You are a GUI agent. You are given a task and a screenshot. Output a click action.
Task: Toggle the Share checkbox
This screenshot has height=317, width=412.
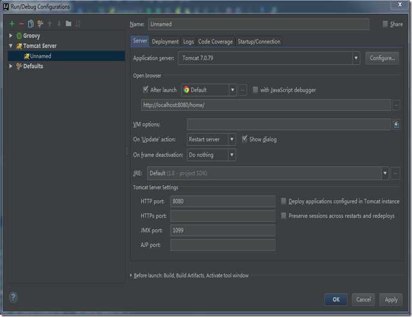point(385,24)
